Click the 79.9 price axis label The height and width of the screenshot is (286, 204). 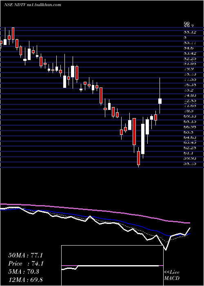188,69
